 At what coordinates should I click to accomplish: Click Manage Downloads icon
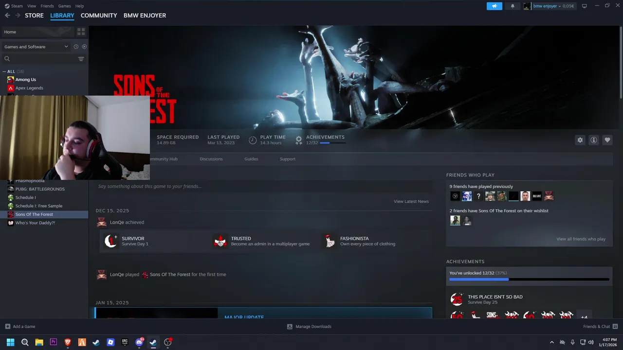click(x=290, y=327)
